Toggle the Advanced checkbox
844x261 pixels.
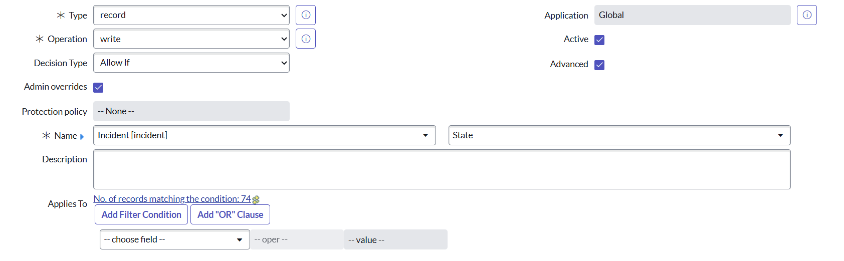pyautogui.click(x=599, y=65)
